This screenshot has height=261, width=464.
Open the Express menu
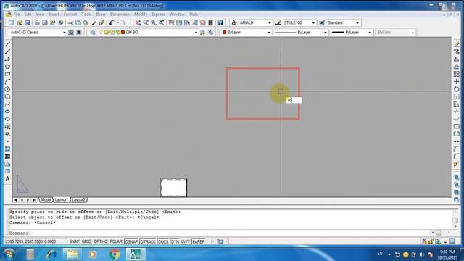tap(158, 14)
